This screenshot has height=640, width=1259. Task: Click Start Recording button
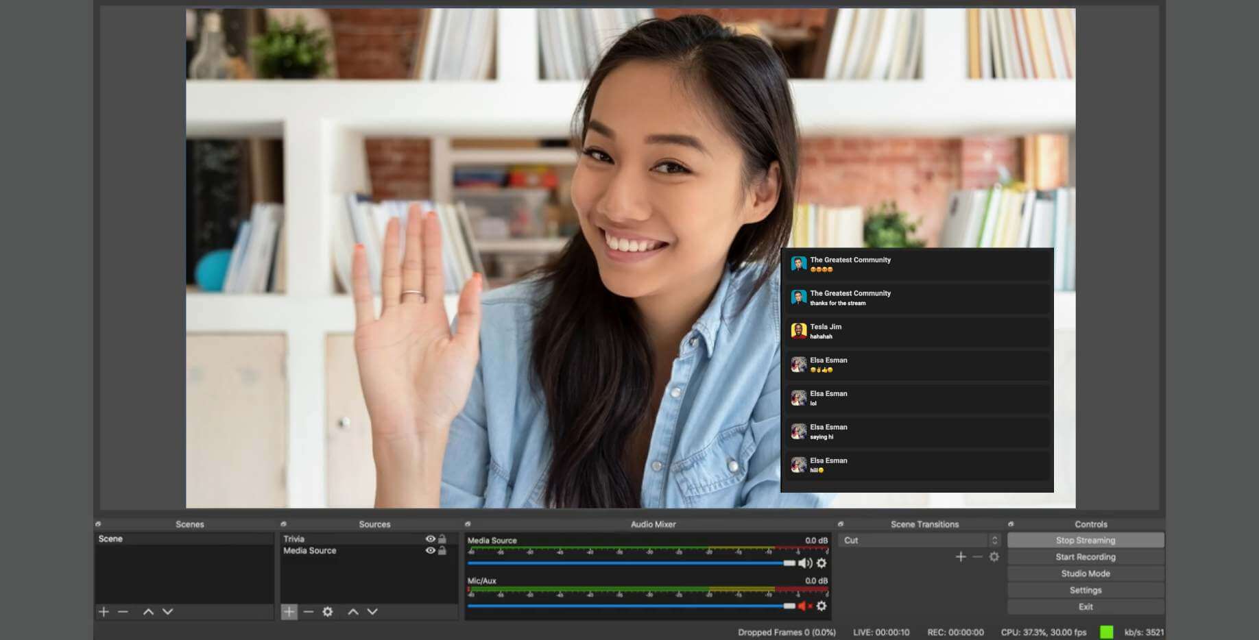point(1086,556)
